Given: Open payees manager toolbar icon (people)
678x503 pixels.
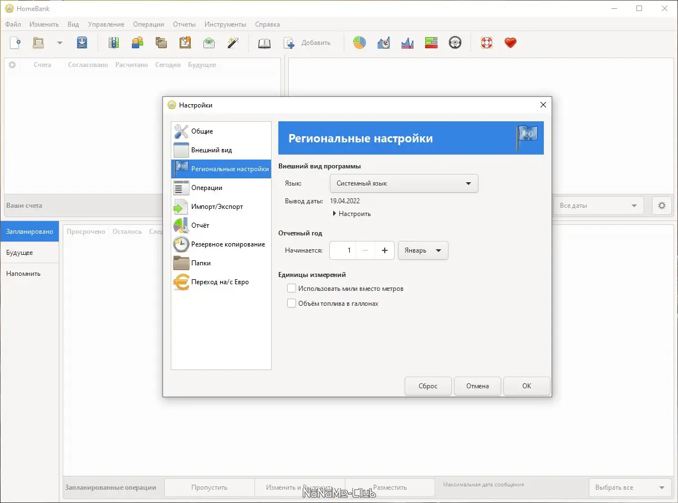Looking at the screenshot, I should pyautogui.click(x=137, y=43).
